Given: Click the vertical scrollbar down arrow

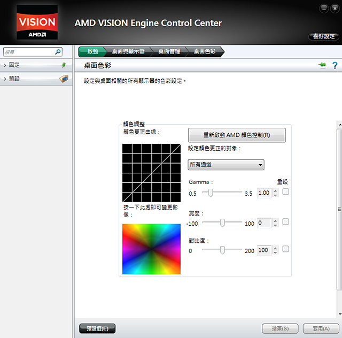Looking at the screenshot, I should [340, 314].
